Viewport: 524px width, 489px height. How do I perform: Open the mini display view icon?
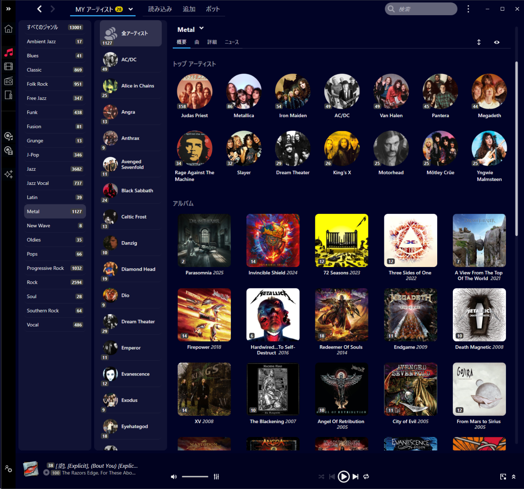pos(503,477)
